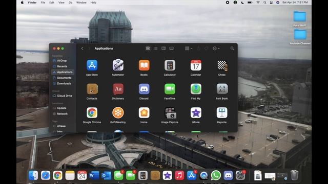Click the Do Not Disturb moon icon
The image size is (328, 184).
coord(242,3)
